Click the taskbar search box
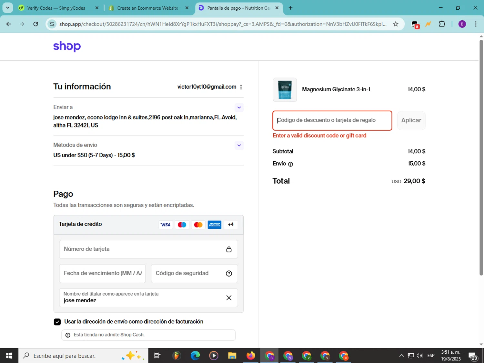484x363 pixels. [x=83, y=356]
